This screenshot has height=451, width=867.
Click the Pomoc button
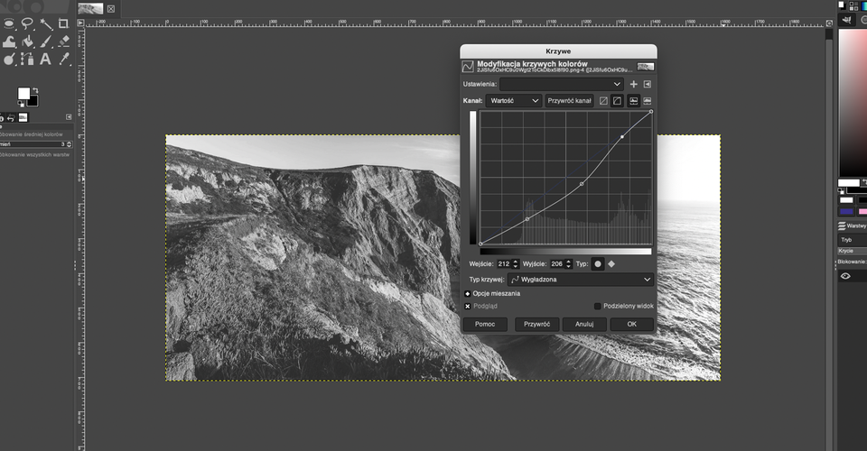click(485, 324)
